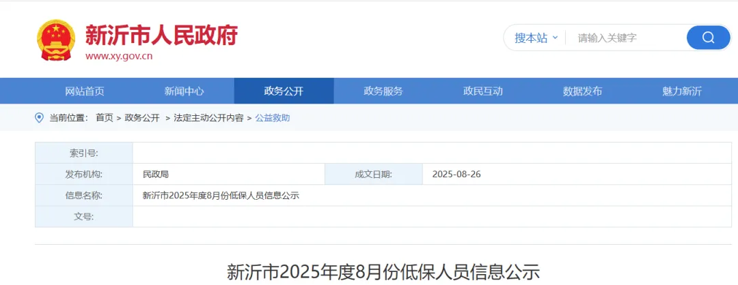Click the large article headline
Image resolution: width=738 pixels, height=285 pixels.
(383, 272)
